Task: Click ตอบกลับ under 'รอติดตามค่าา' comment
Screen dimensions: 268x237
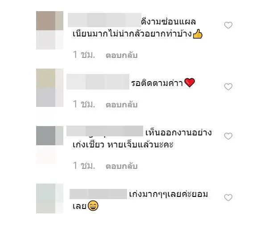Action: [x=122, y=105]
